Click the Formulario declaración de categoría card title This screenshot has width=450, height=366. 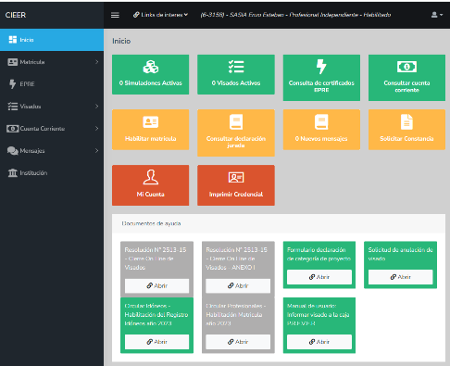click(319, 254)
